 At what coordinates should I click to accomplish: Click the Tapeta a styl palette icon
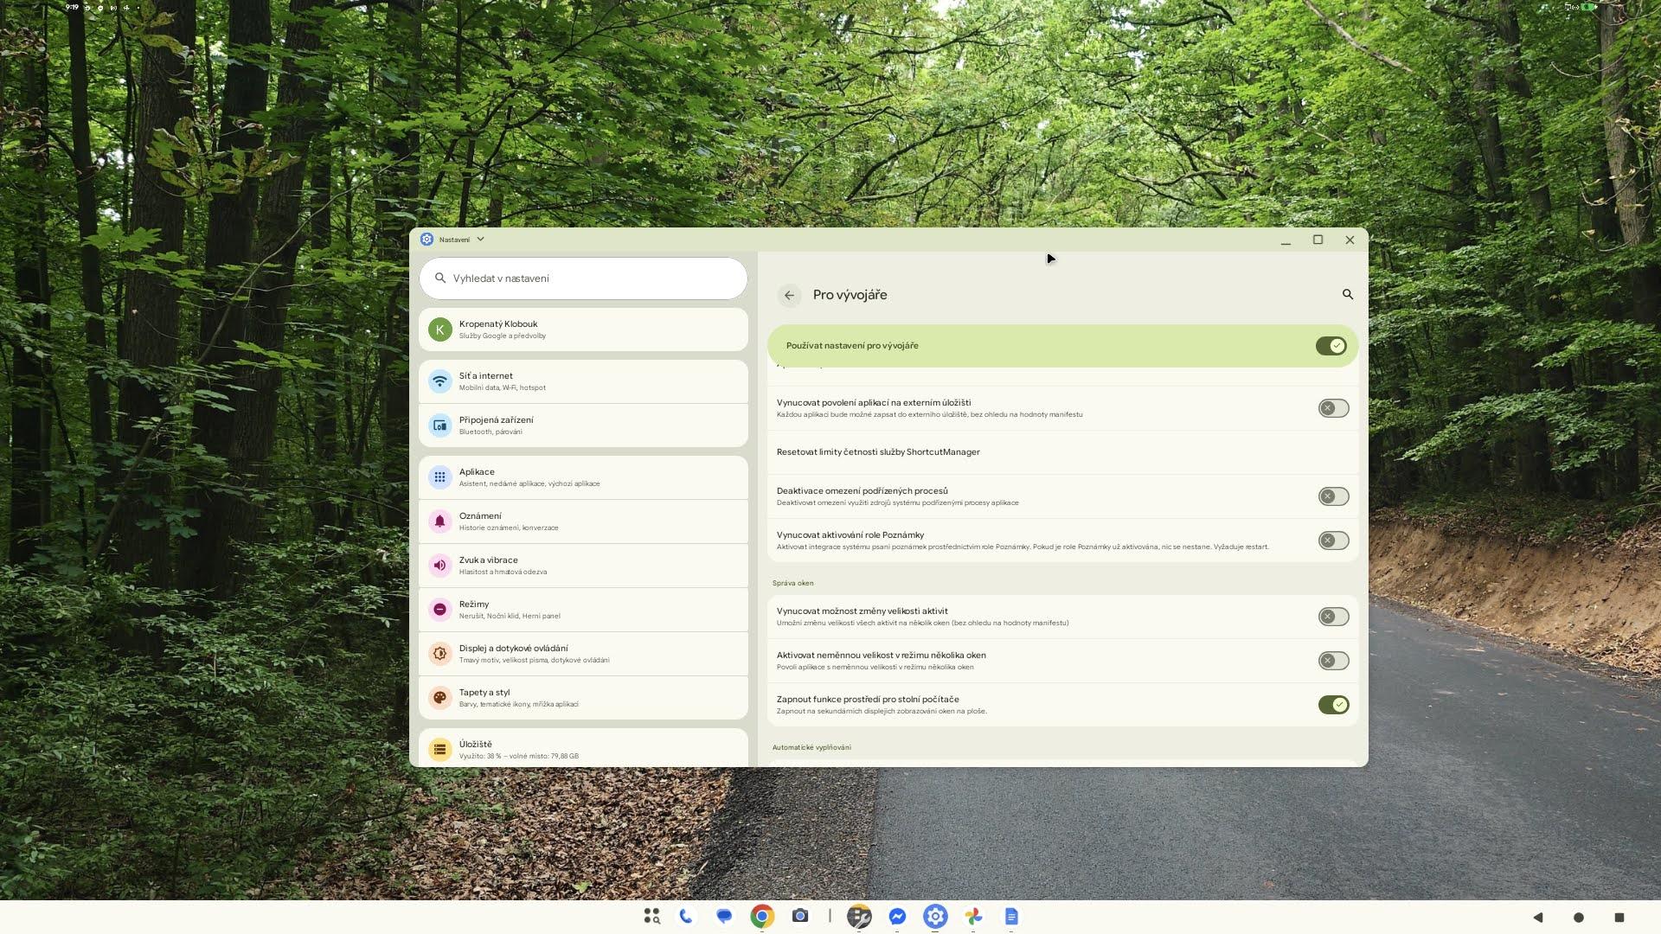click(x=440, y=698)
